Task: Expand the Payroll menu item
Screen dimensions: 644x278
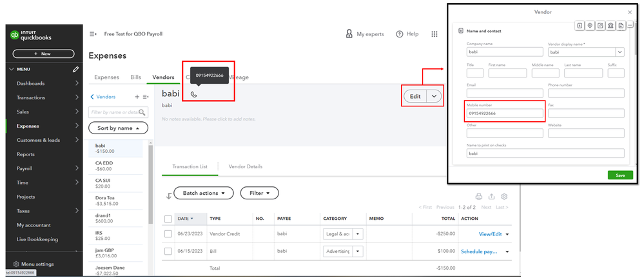Action: coord(77,168)
